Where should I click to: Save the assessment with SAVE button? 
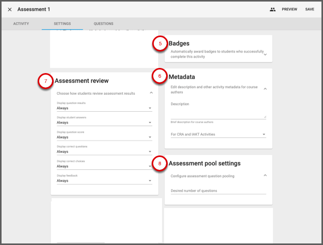click(310, 9)
